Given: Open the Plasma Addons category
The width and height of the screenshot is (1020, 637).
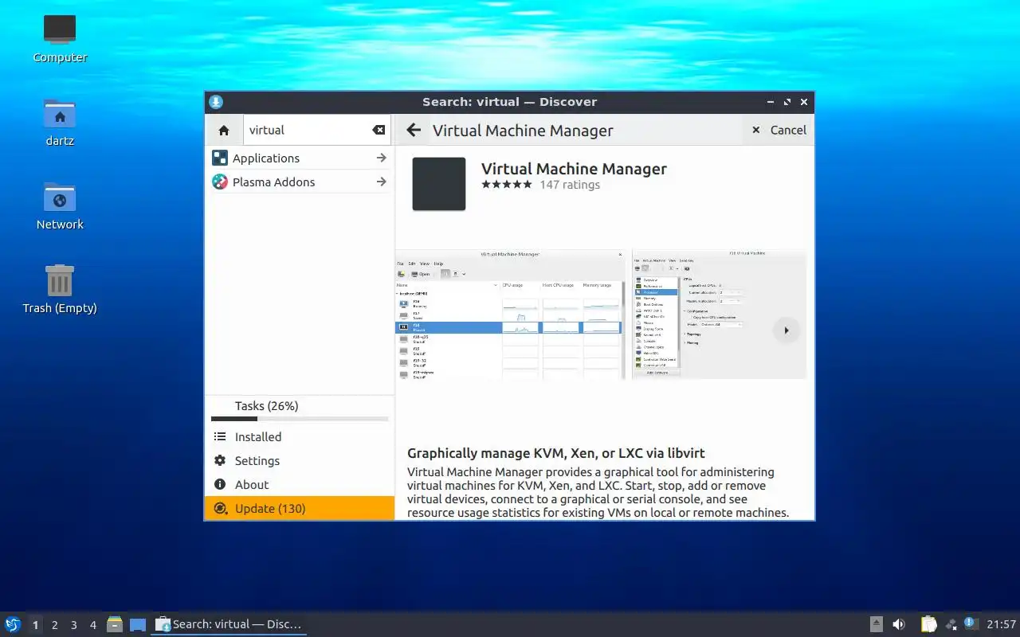Looking at the screenshot, I should coord(300,182).
